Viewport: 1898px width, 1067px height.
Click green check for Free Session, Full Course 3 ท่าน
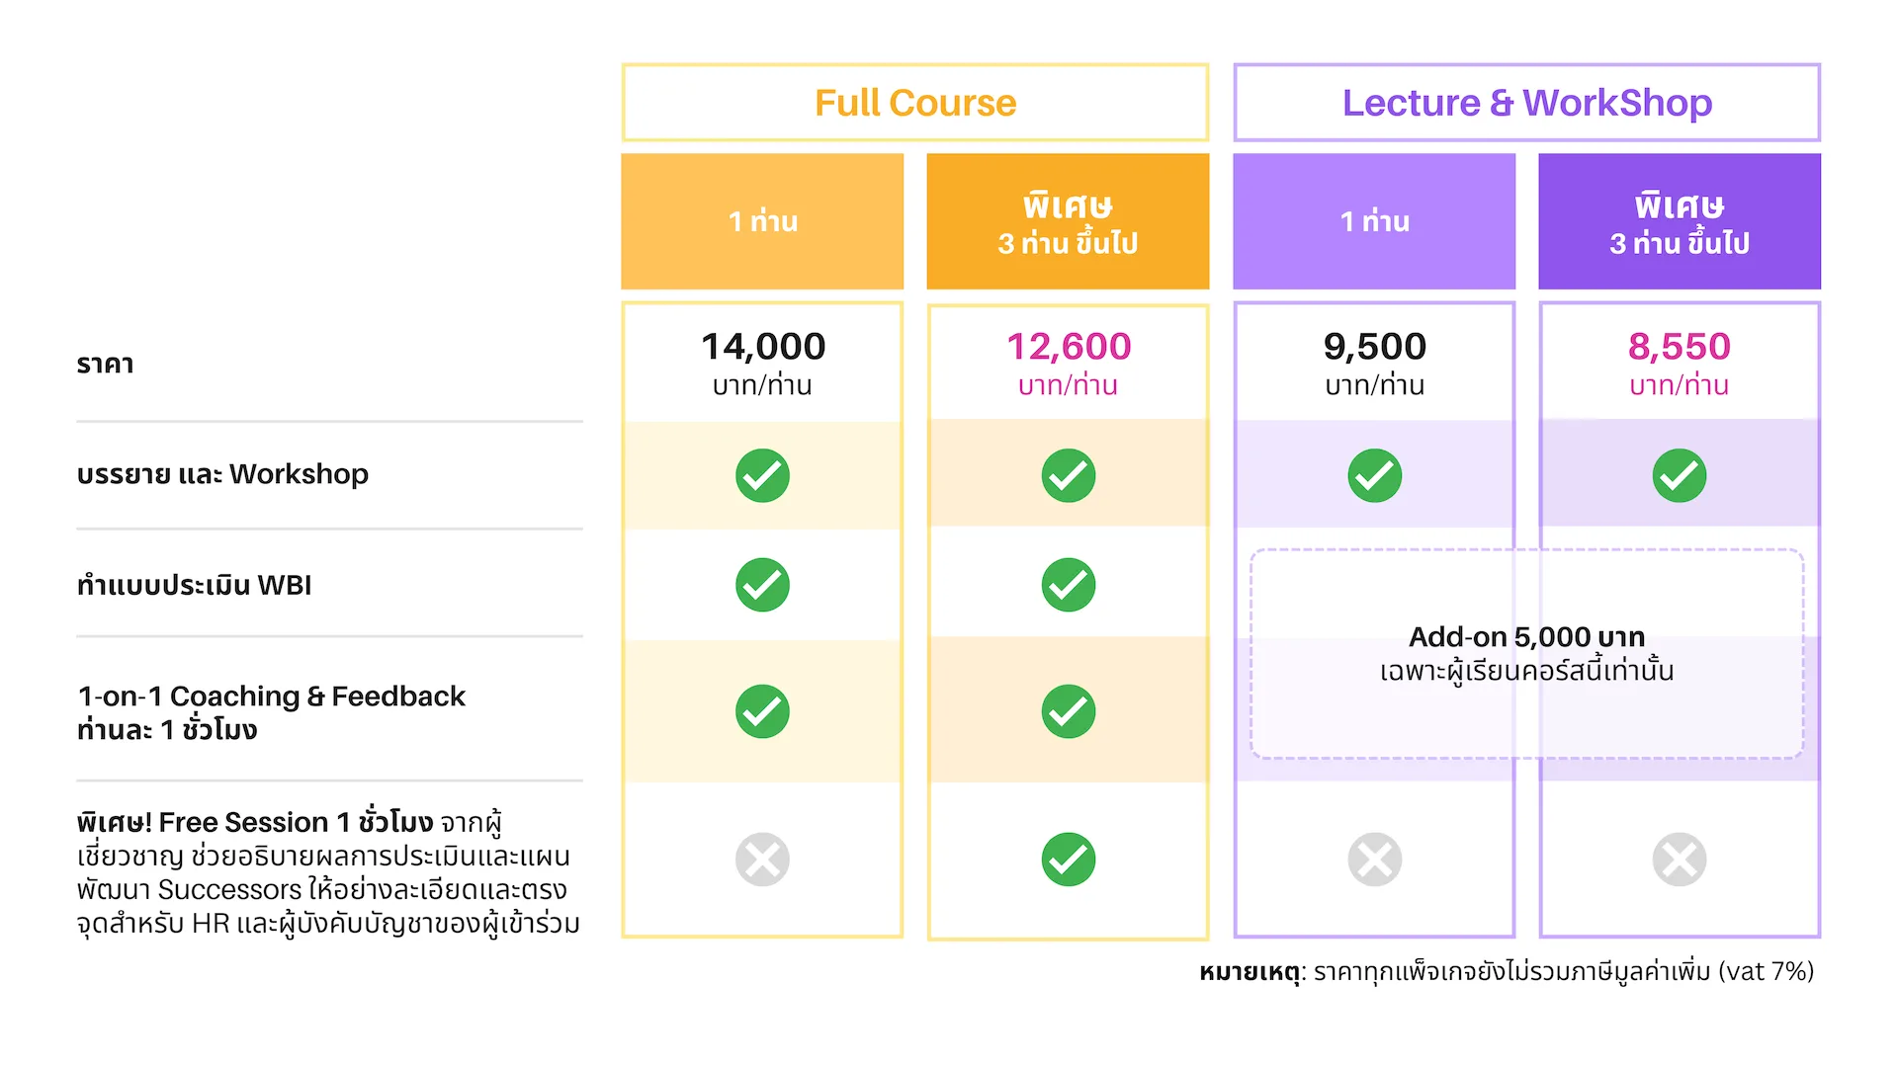1069,859
